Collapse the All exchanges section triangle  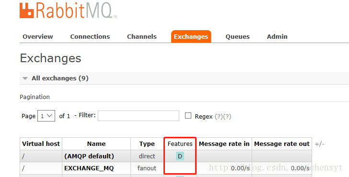coord(25,78)
